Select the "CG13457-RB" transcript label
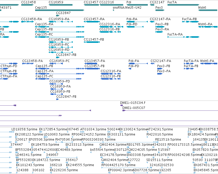 pyautogui.click(x=94, y=40)
